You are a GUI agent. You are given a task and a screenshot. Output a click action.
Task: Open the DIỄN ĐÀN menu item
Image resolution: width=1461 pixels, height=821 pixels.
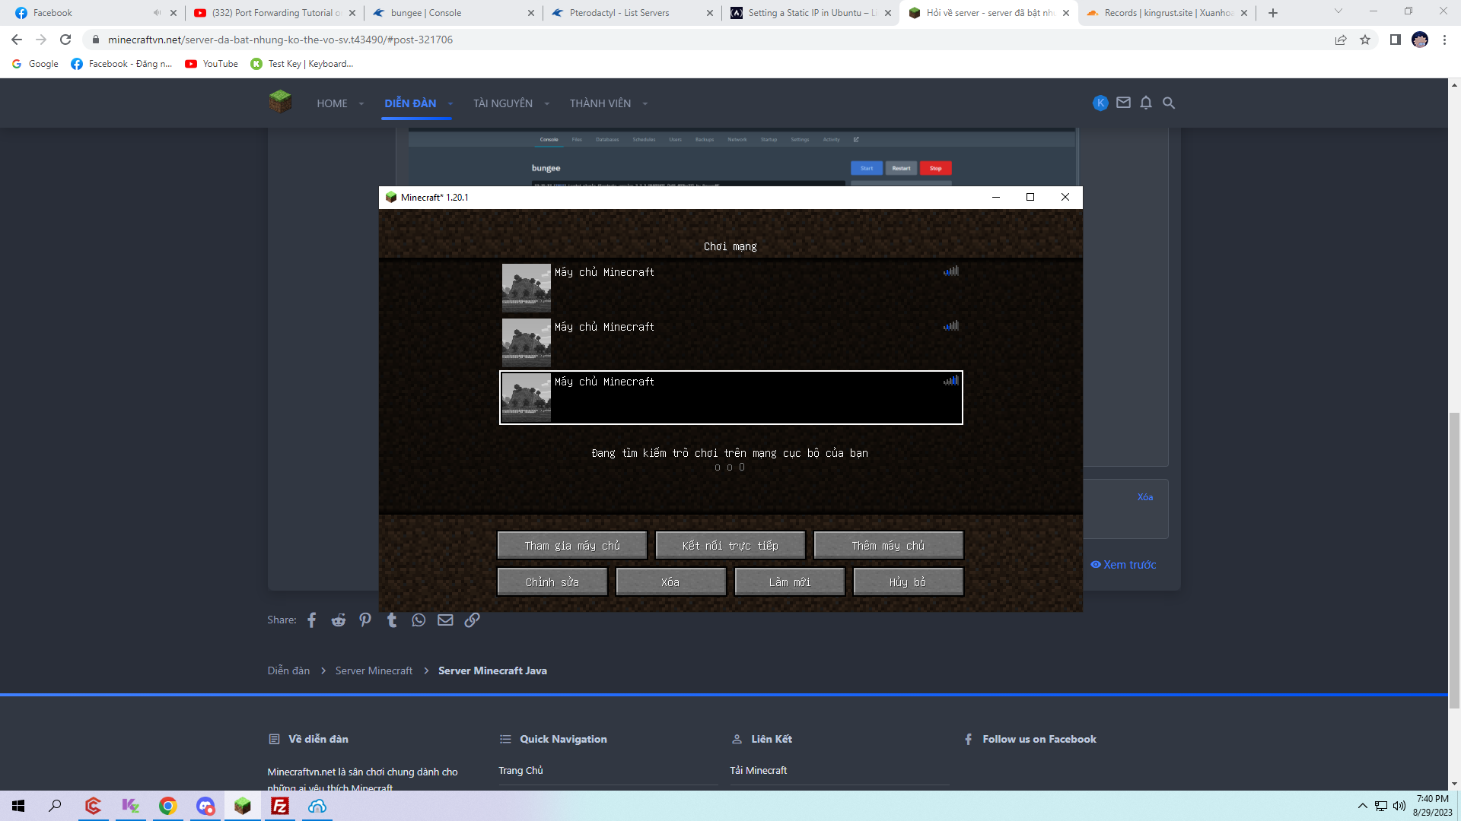[x=410, y=103]
